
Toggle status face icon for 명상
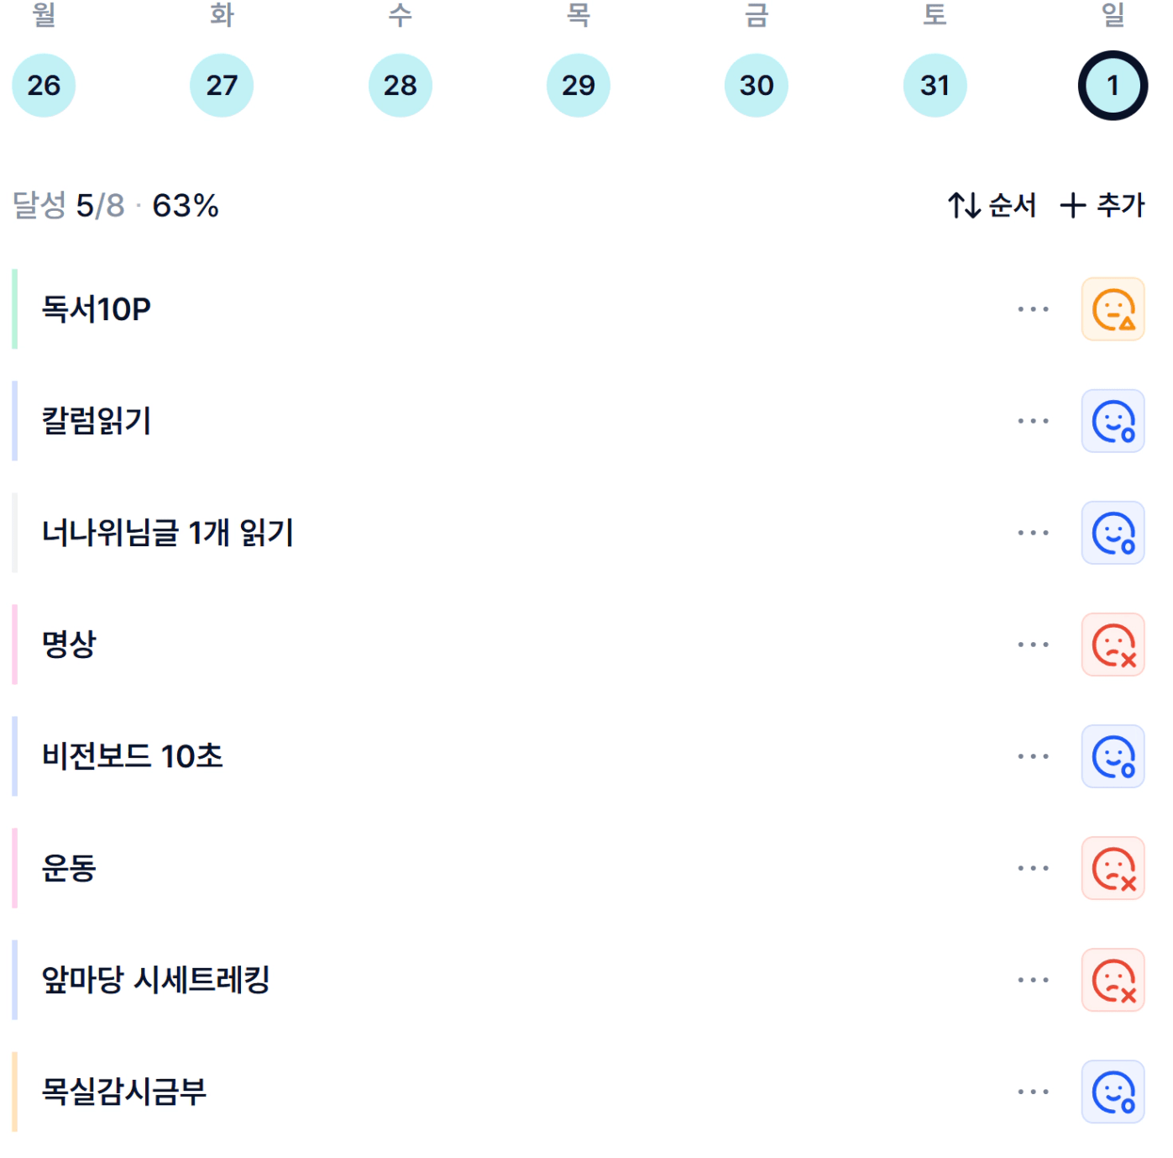point(1113,645)
